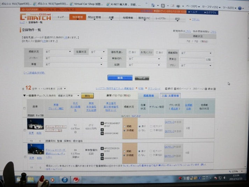
Task: Click the volume speaker tray icon
Action: point(225,178)
